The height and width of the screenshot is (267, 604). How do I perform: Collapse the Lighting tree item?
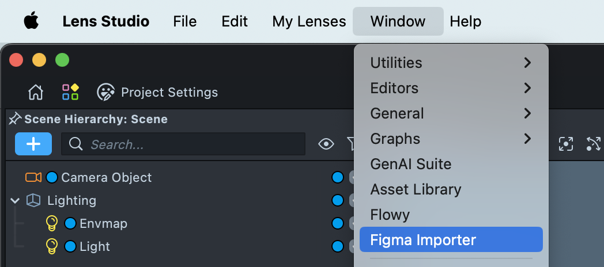15,200
